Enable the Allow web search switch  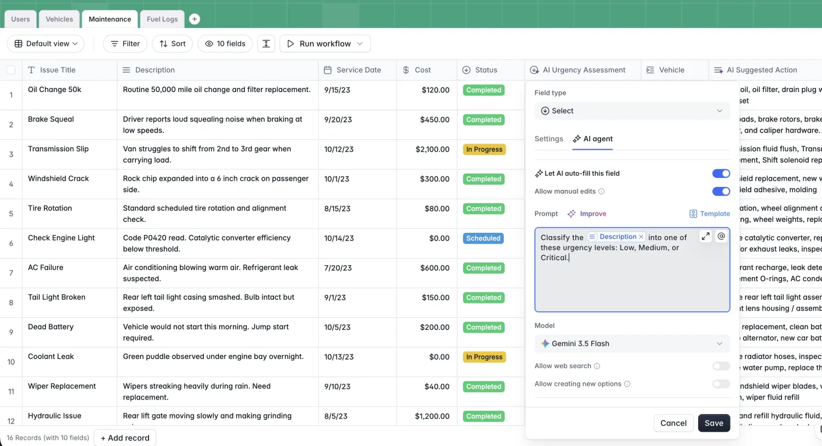click(x=721, y=366)
